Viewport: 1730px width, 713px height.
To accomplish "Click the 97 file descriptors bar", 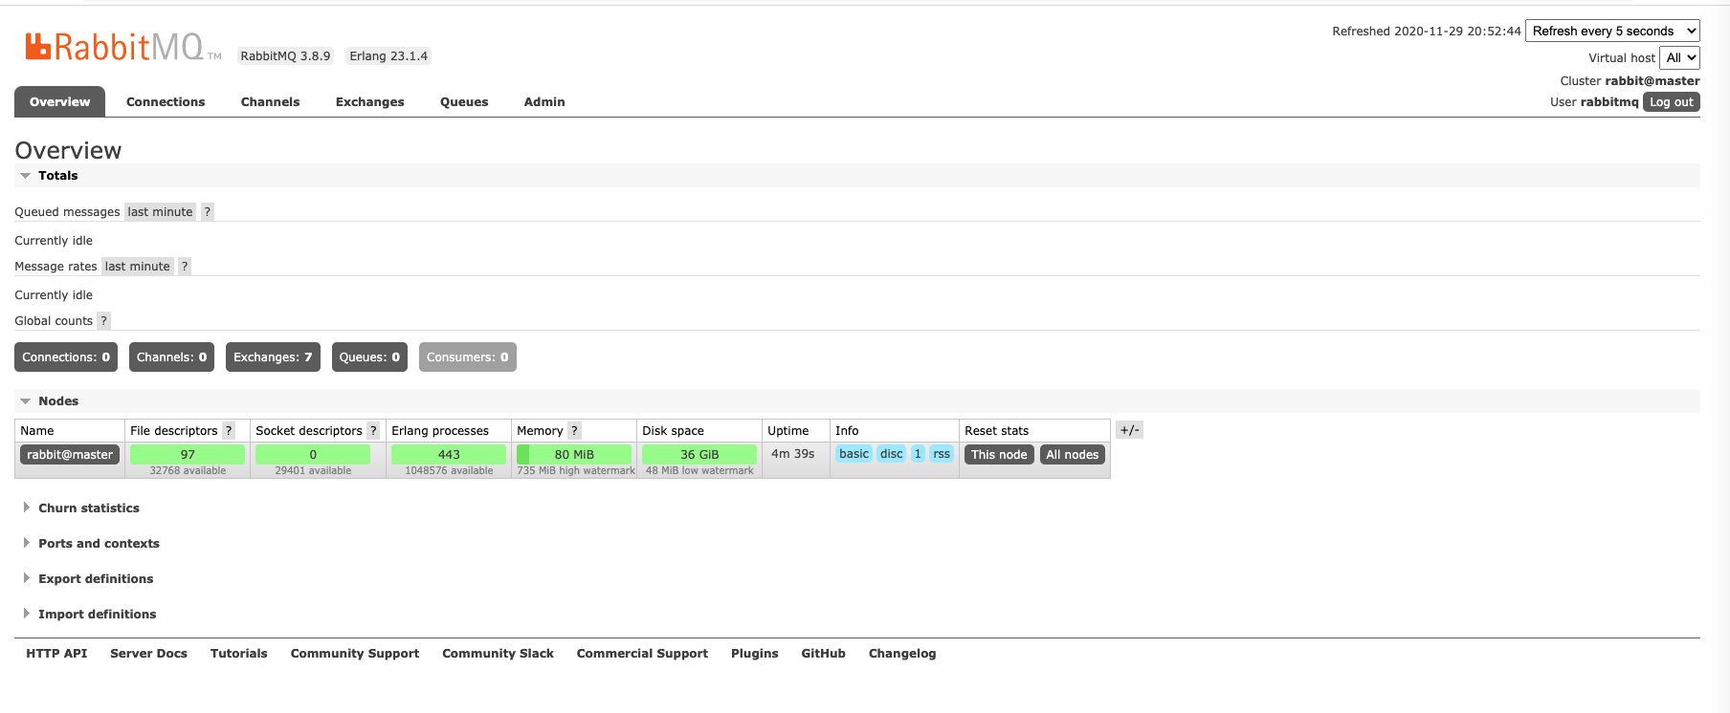I will pos(188,455).
